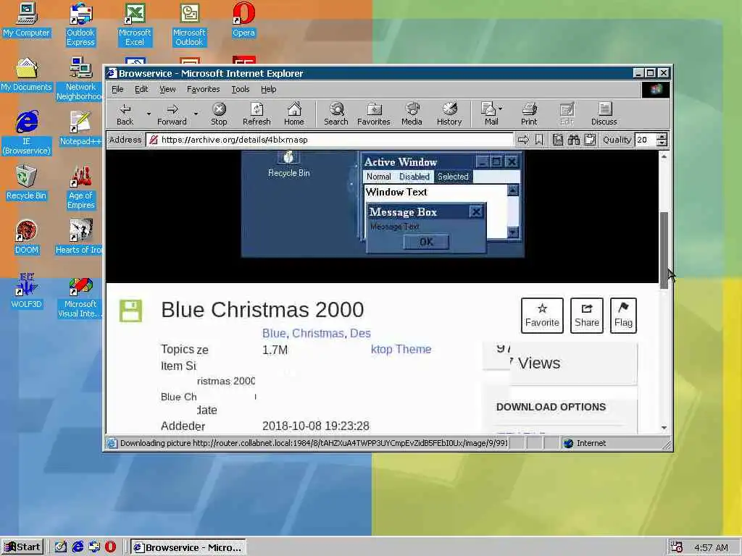This screenshot has width=742, height=556.
Task: Select the Network Neighborhood desktop icon
Action: (x=80, y=79)
